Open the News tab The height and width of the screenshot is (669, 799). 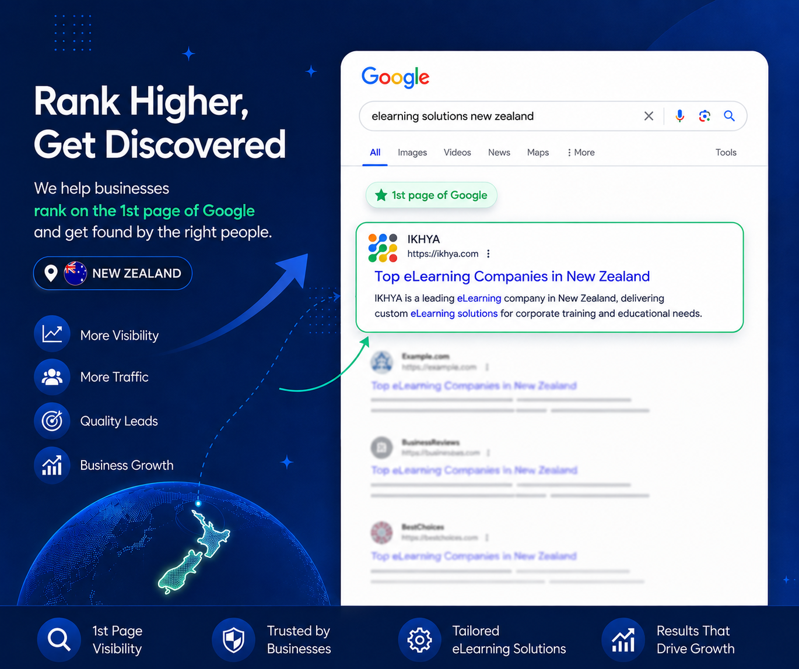499,152
